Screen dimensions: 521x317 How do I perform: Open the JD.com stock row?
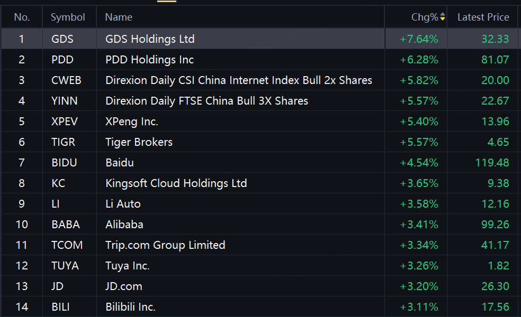pos(259,286)
